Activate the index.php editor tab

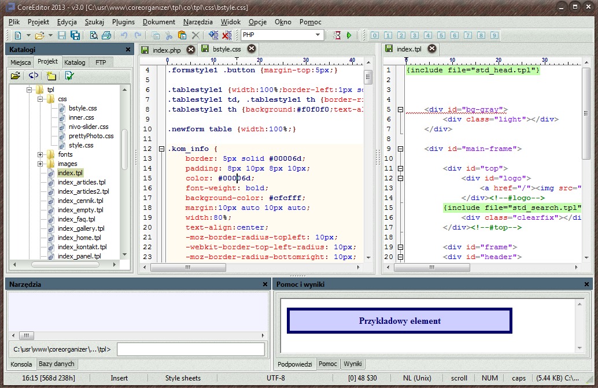coord(167,50)
